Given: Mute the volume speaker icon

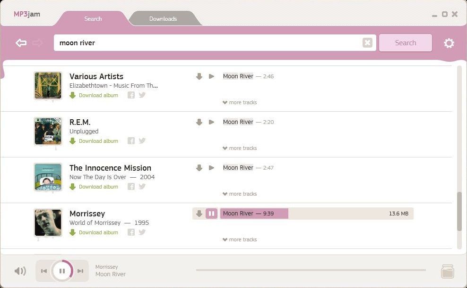Looking at the screenshot, I should (20, 271).
